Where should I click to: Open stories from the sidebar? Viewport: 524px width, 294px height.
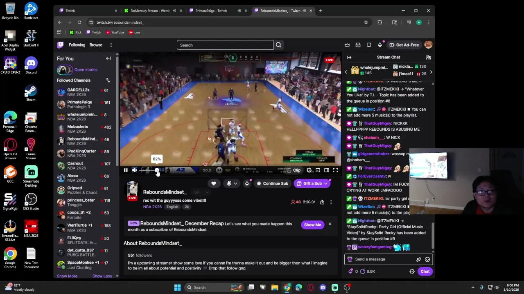pyautogui.click(x=86, y=70)
